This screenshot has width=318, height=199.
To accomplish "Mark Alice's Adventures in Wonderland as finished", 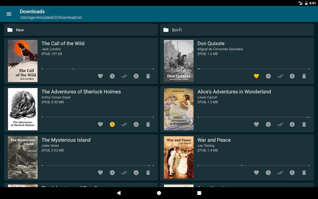I will 280,124.
